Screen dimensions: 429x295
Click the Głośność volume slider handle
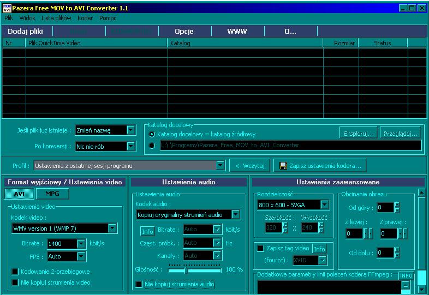point(186,270)
